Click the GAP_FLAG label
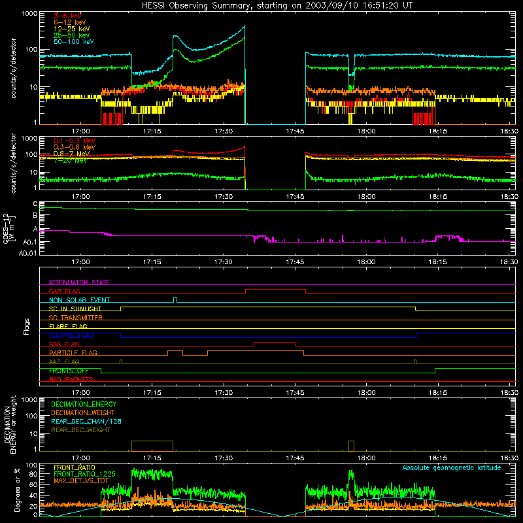 [64, 291]
